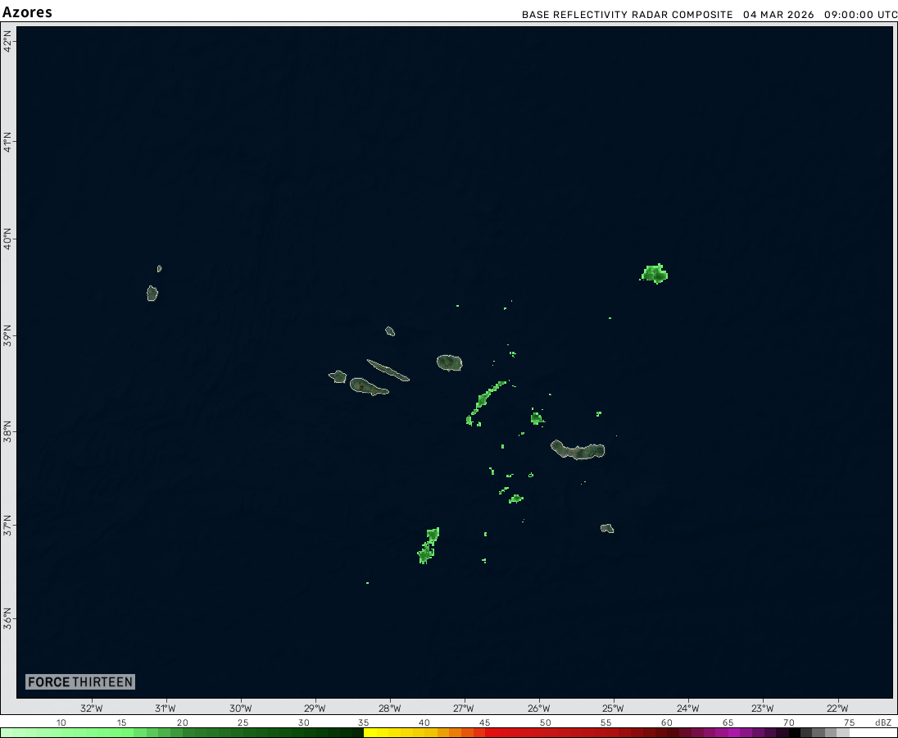The width and height of the screenshot is (898, 738).
Task: Click the 40°N latitude label
Action: [7, 240]
